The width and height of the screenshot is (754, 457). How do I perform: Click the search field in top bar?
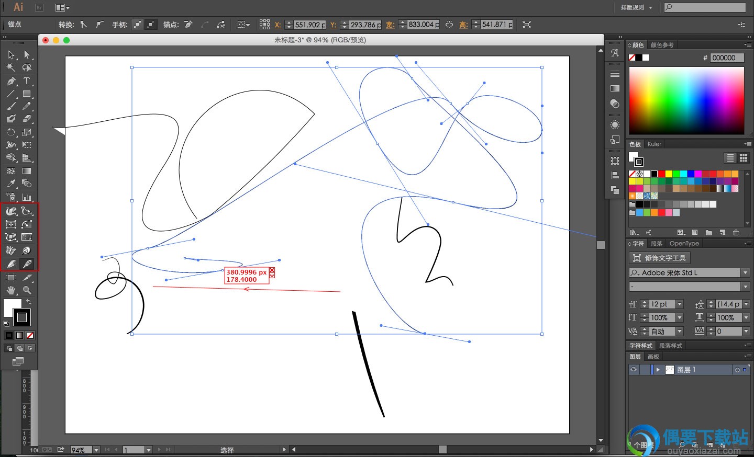[x=705, y=7]
